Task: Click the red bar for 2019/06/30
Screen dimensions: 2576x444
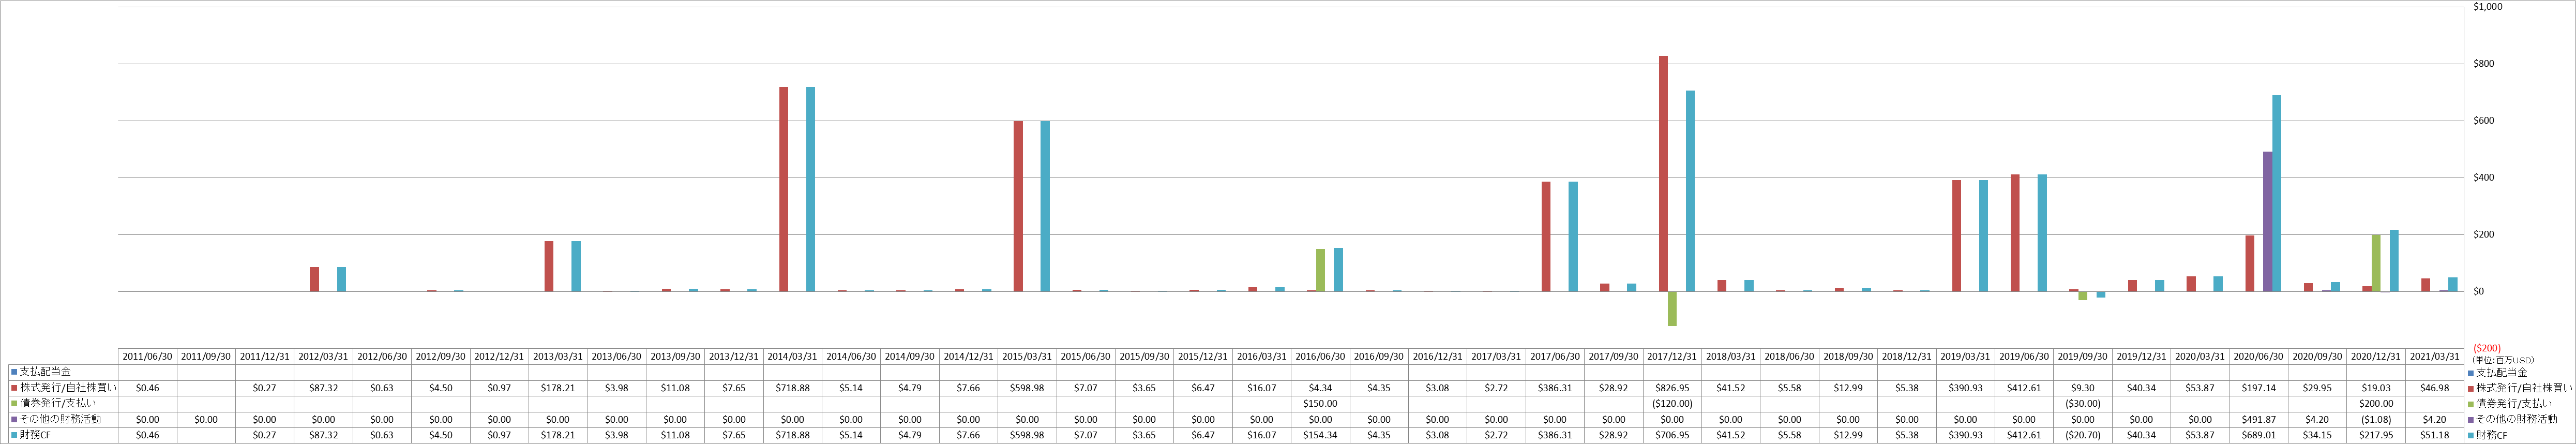Action: (x=2016, y=233)
